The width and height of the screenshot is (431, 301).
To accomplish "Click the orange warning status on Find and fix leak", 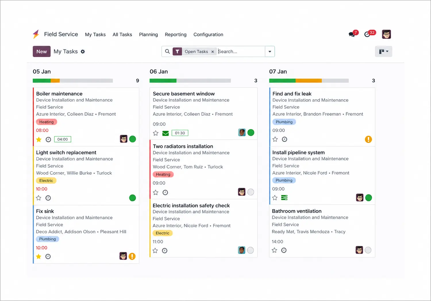I will click(x=368, y=139).
